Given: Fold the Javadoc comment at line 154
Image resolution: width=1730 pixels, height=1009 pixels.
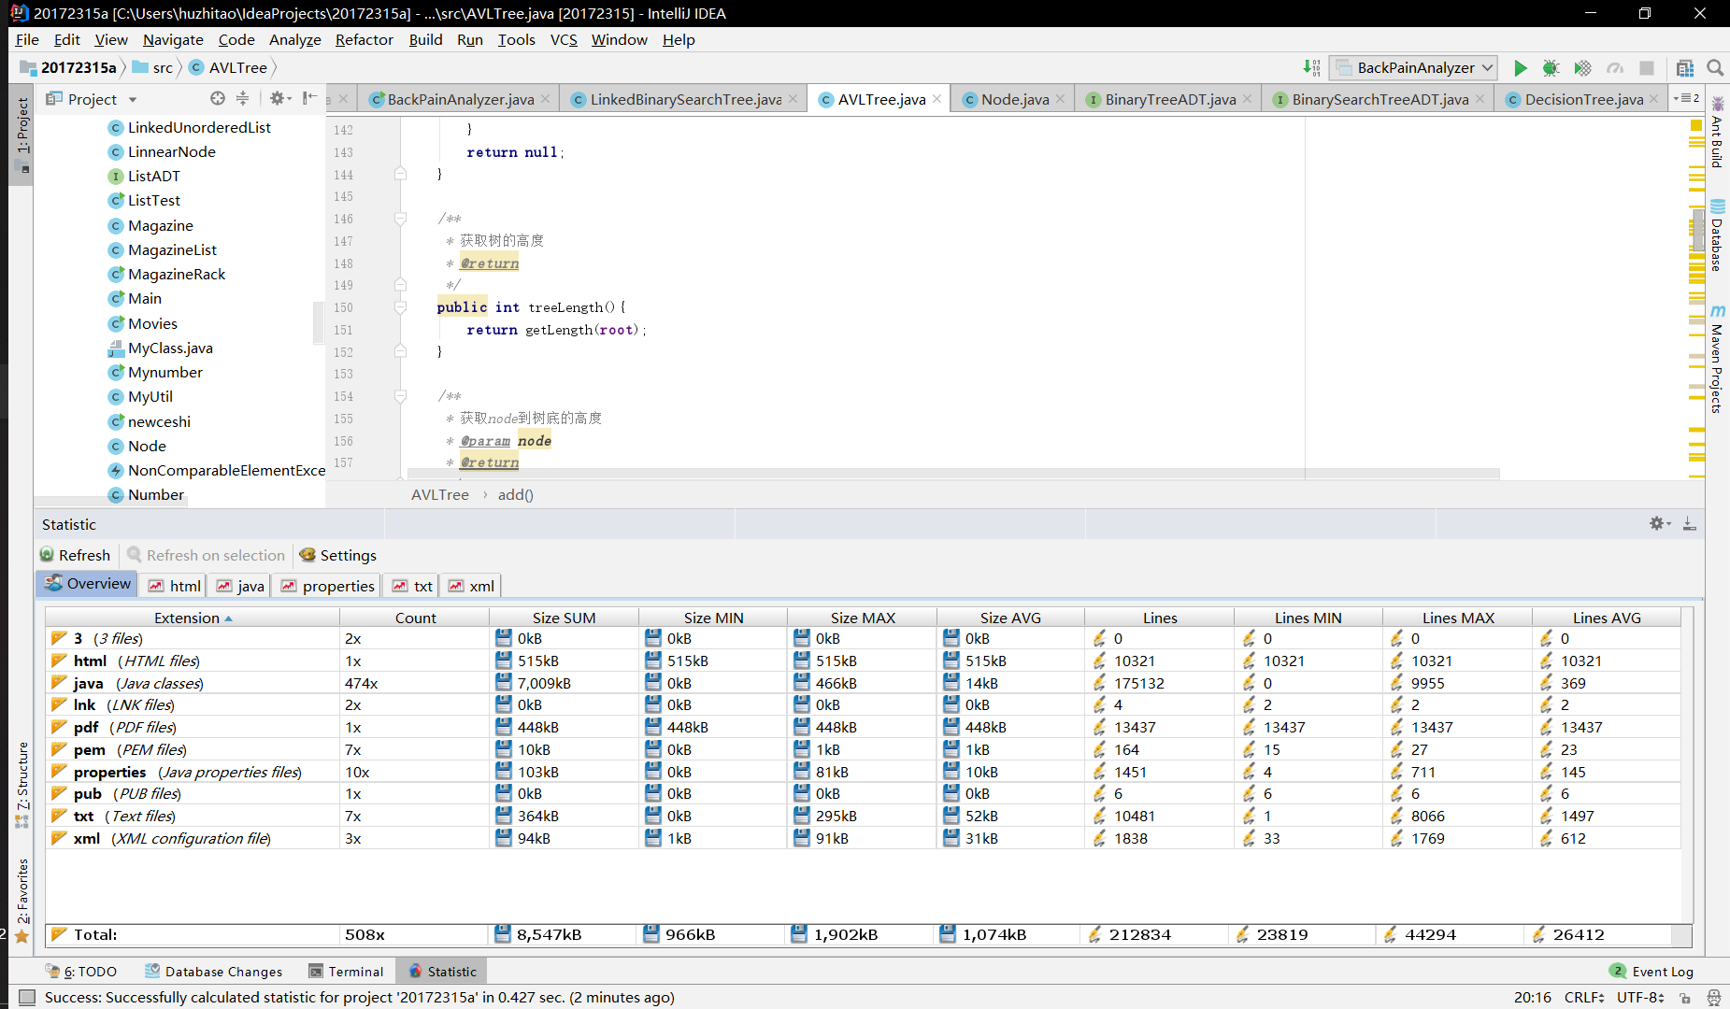Looking at the screenshot, I should click(x=400, y=396).
